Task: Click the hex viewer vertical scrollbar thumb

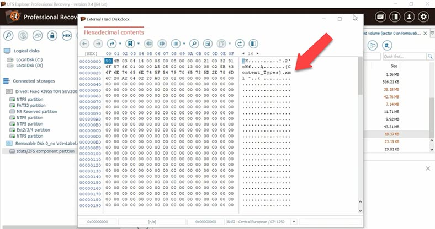Action: click(360, 76)
